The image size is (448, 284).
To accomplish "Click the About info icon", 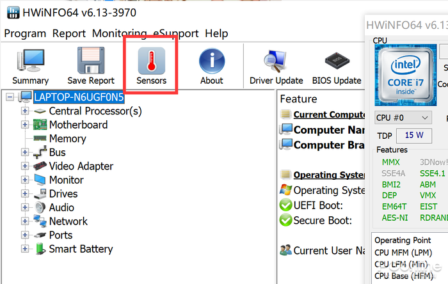I will [211, 67].
